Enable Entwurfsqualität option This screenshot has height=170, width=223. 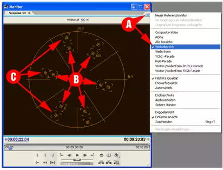point(166,83)
